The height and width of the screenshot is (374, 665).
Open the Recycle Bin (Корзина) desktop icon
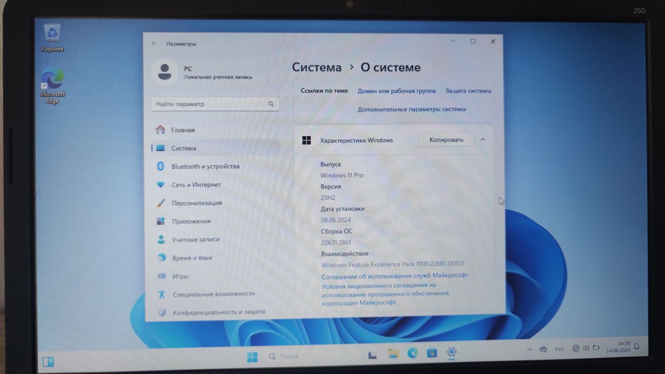click(52, 38)
